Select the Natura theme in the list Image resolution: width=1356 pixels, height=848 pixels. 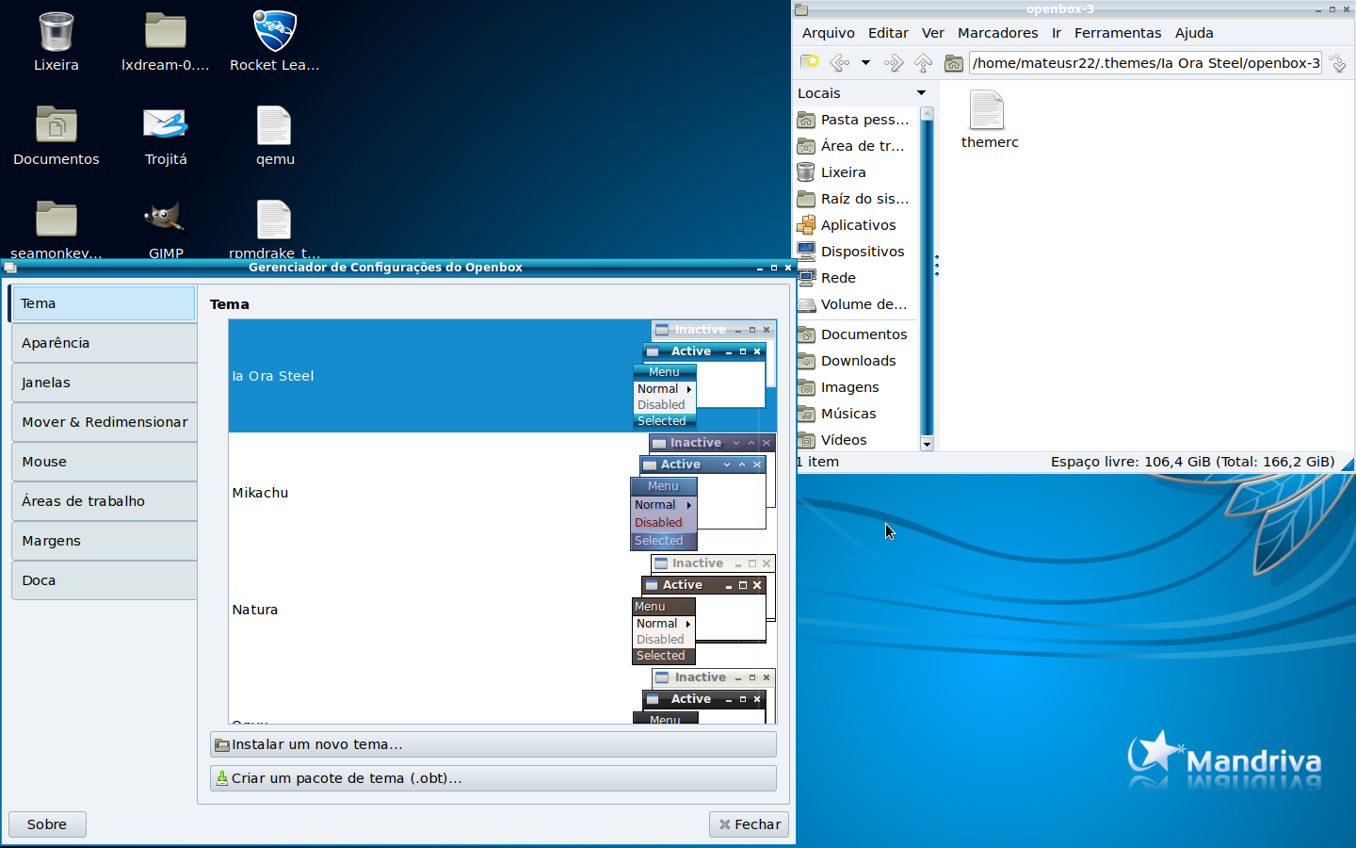pos(503,610)
